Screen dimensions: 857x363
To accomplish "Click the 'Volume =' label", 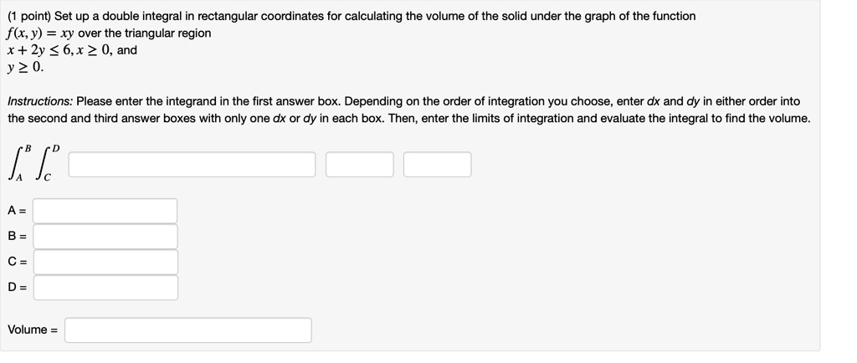I will coord(33,330).
